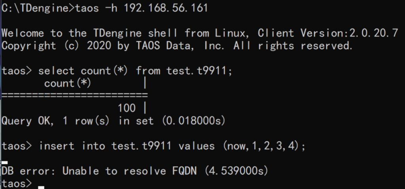The image size is (405, 189).
Task: Click the Copyright TAOS Data line
Action: pos(177,46)
